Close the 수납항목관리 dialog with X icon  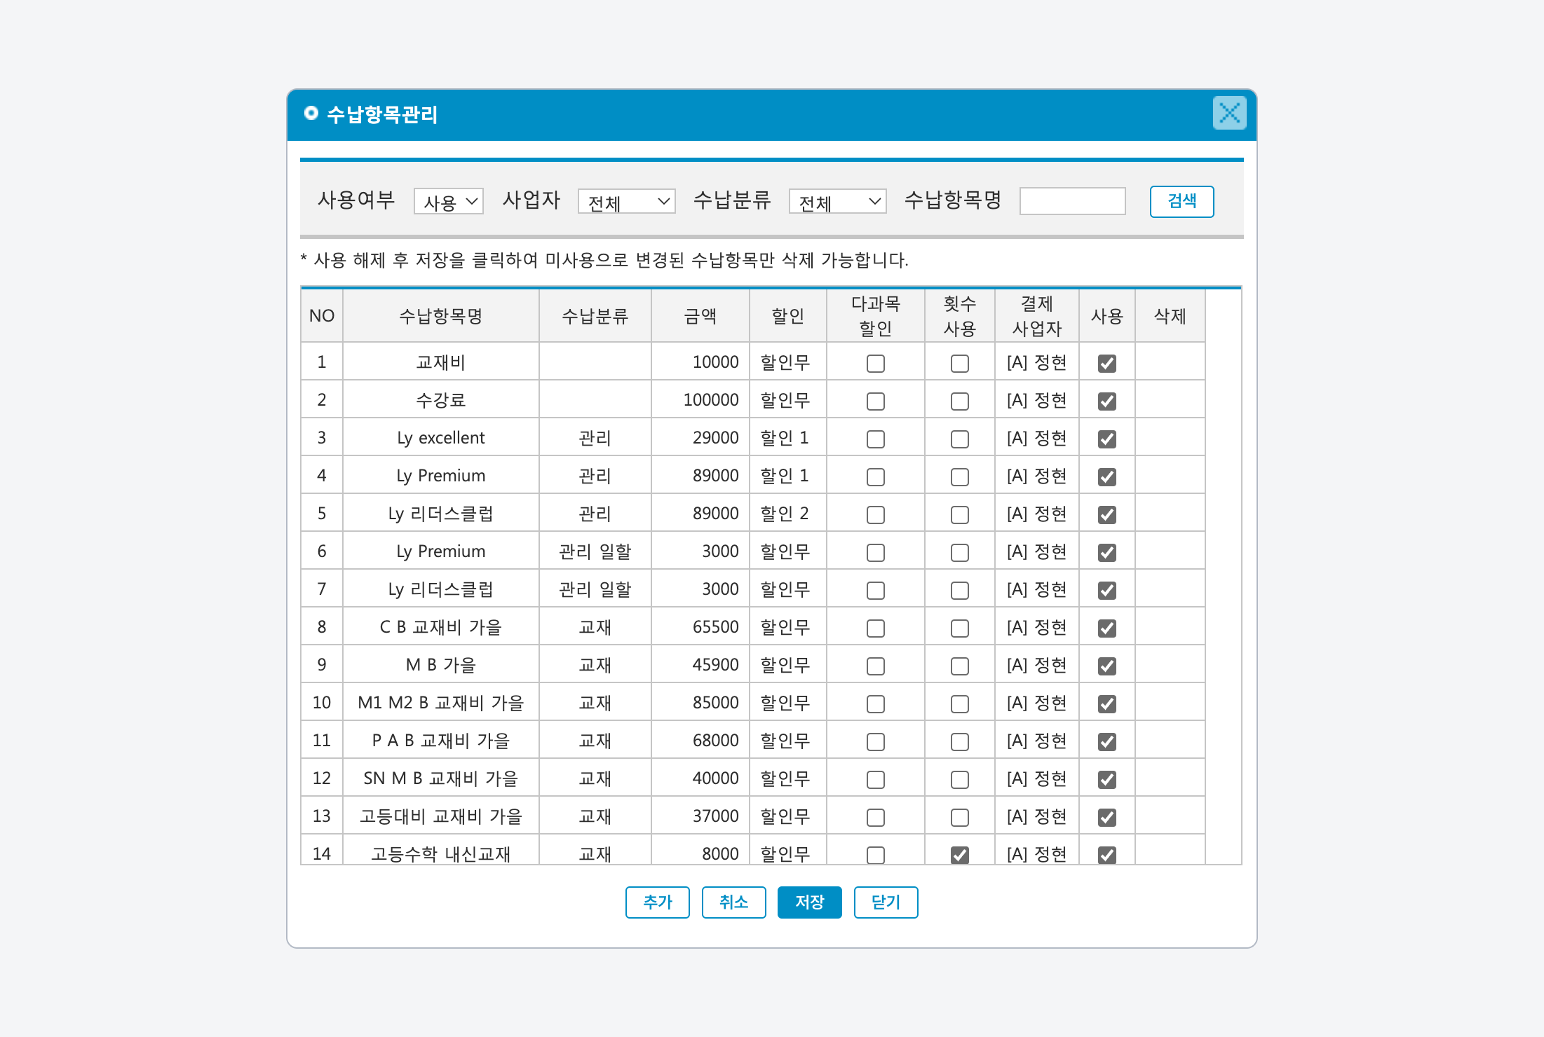(1229, 113)
